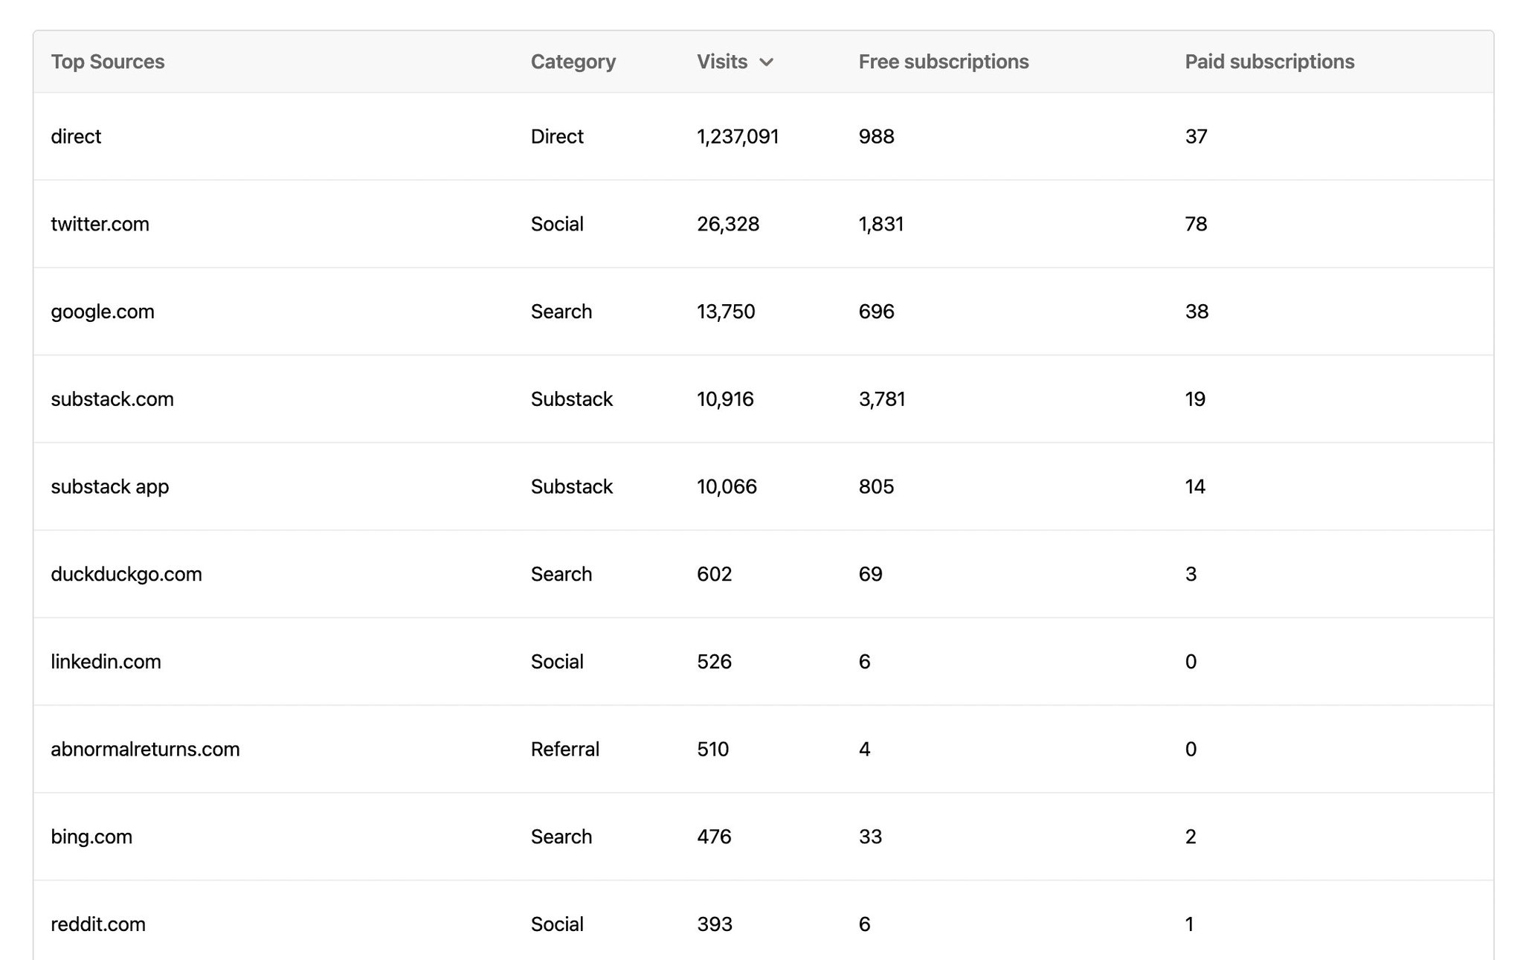The image size is (1523, 960).
Task: Click the Free subscriptions column header
Action: pos(944,62)
